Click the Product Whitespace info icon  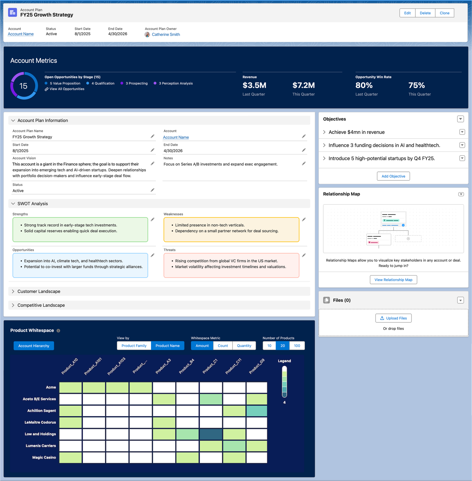point(58,331)
